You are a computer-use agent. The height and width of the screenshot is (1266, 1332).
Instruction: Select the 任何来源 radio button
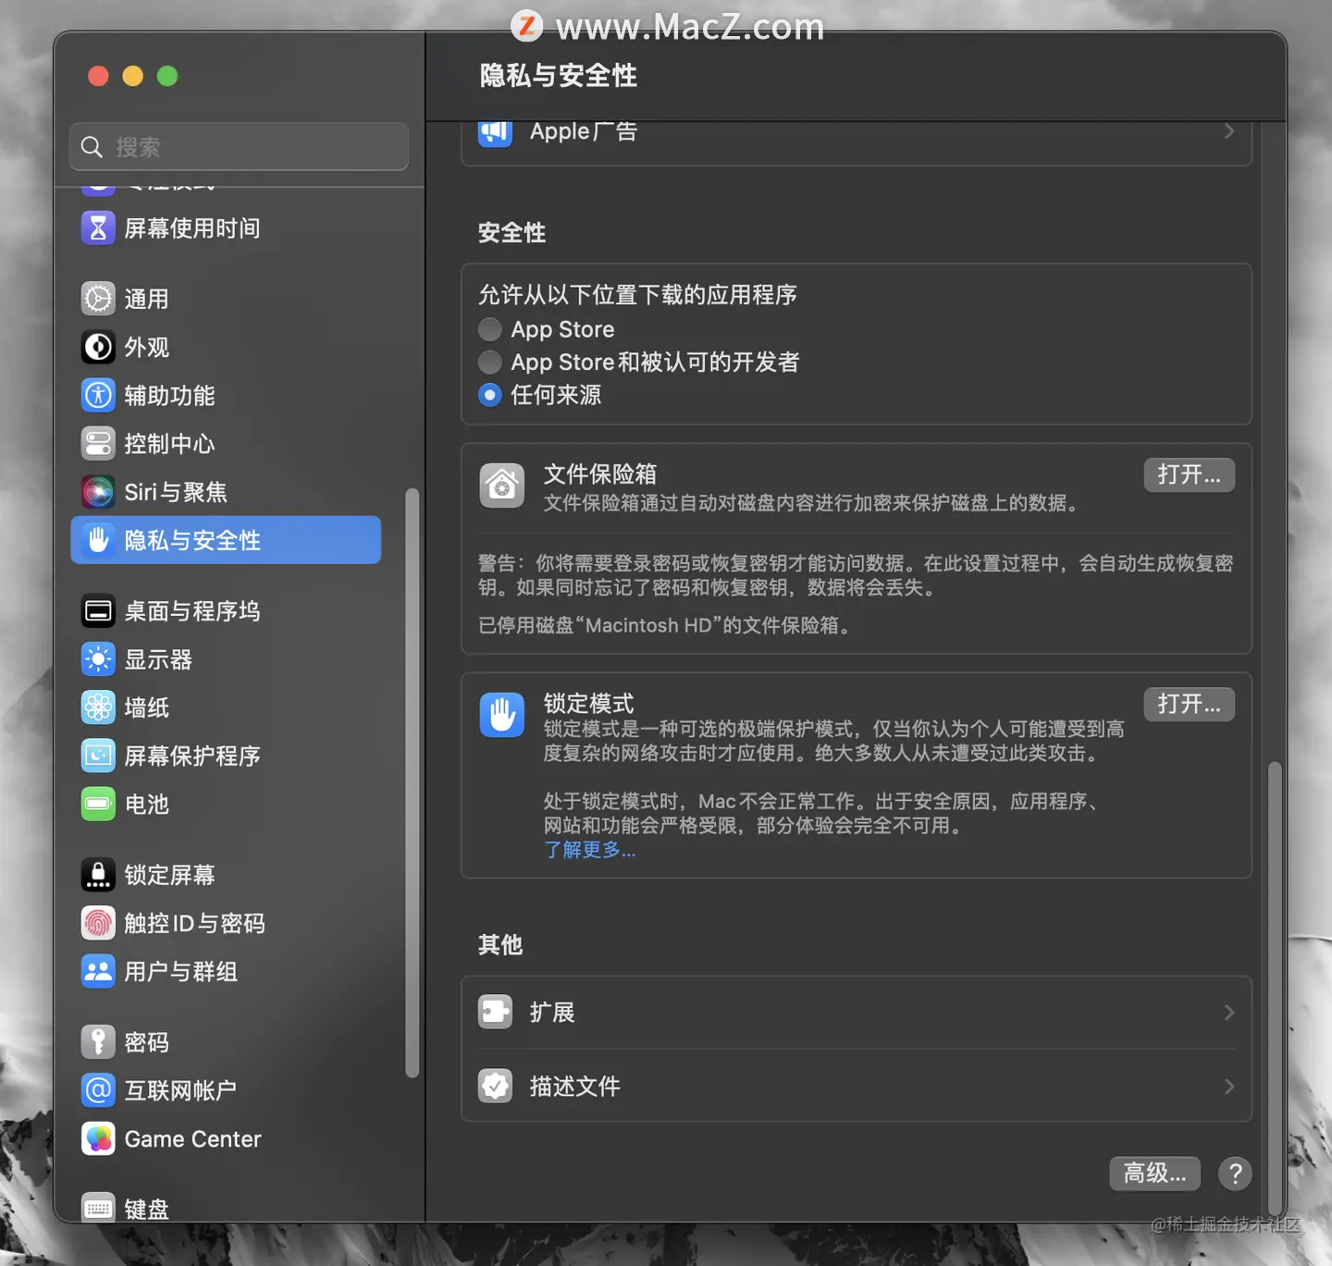point(490,395)
